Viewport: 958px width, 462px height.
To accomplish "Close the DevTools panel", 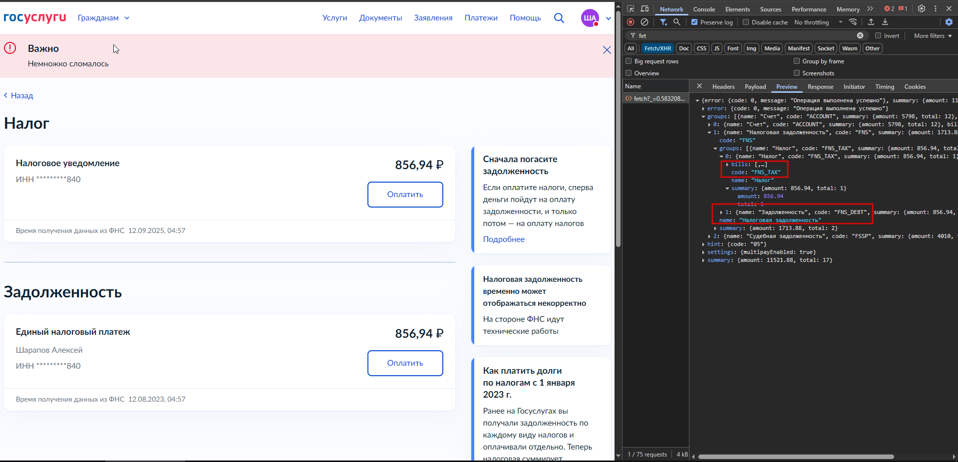I will (x=949, y=8).
